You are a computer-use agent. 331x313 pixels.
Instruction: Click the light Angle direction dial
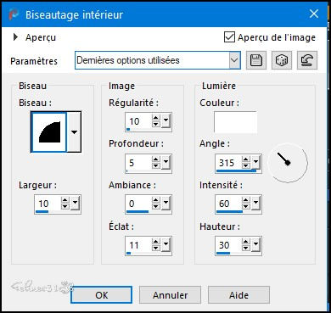click(288, 163)
